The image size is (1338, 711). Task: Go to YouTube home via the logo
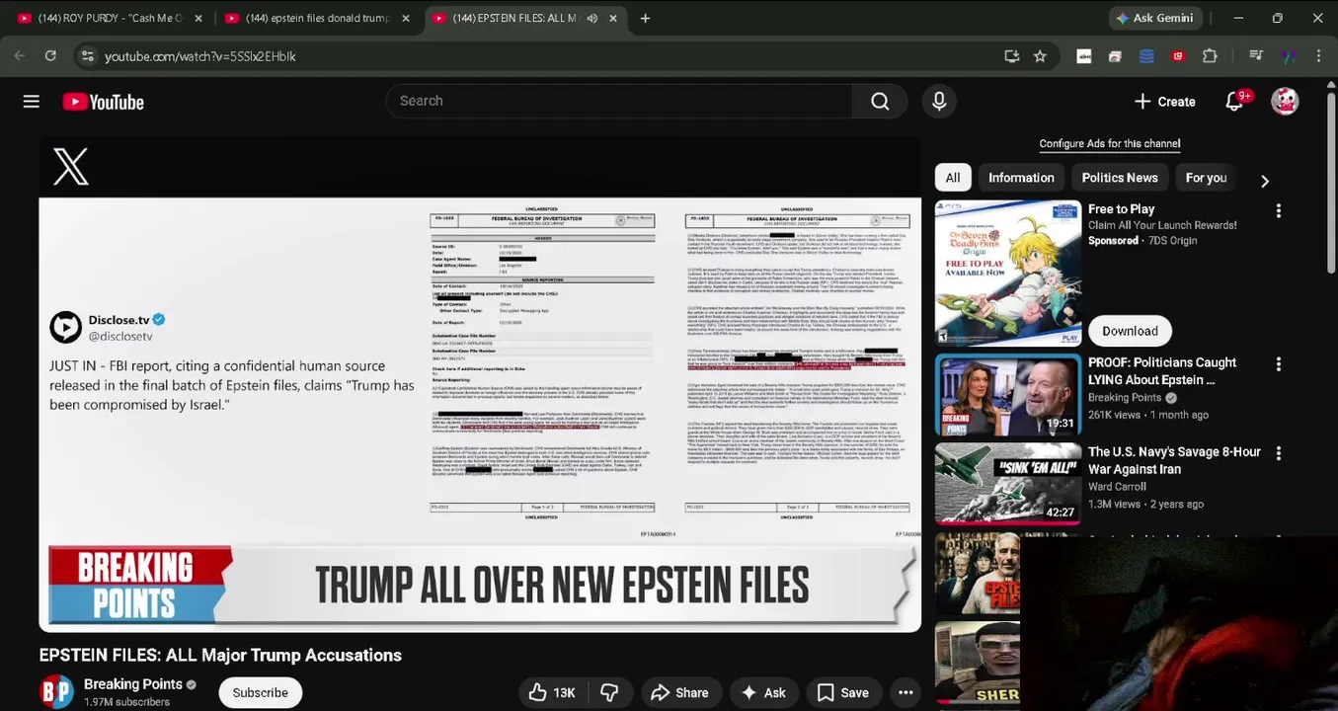[x=104, y=102]
